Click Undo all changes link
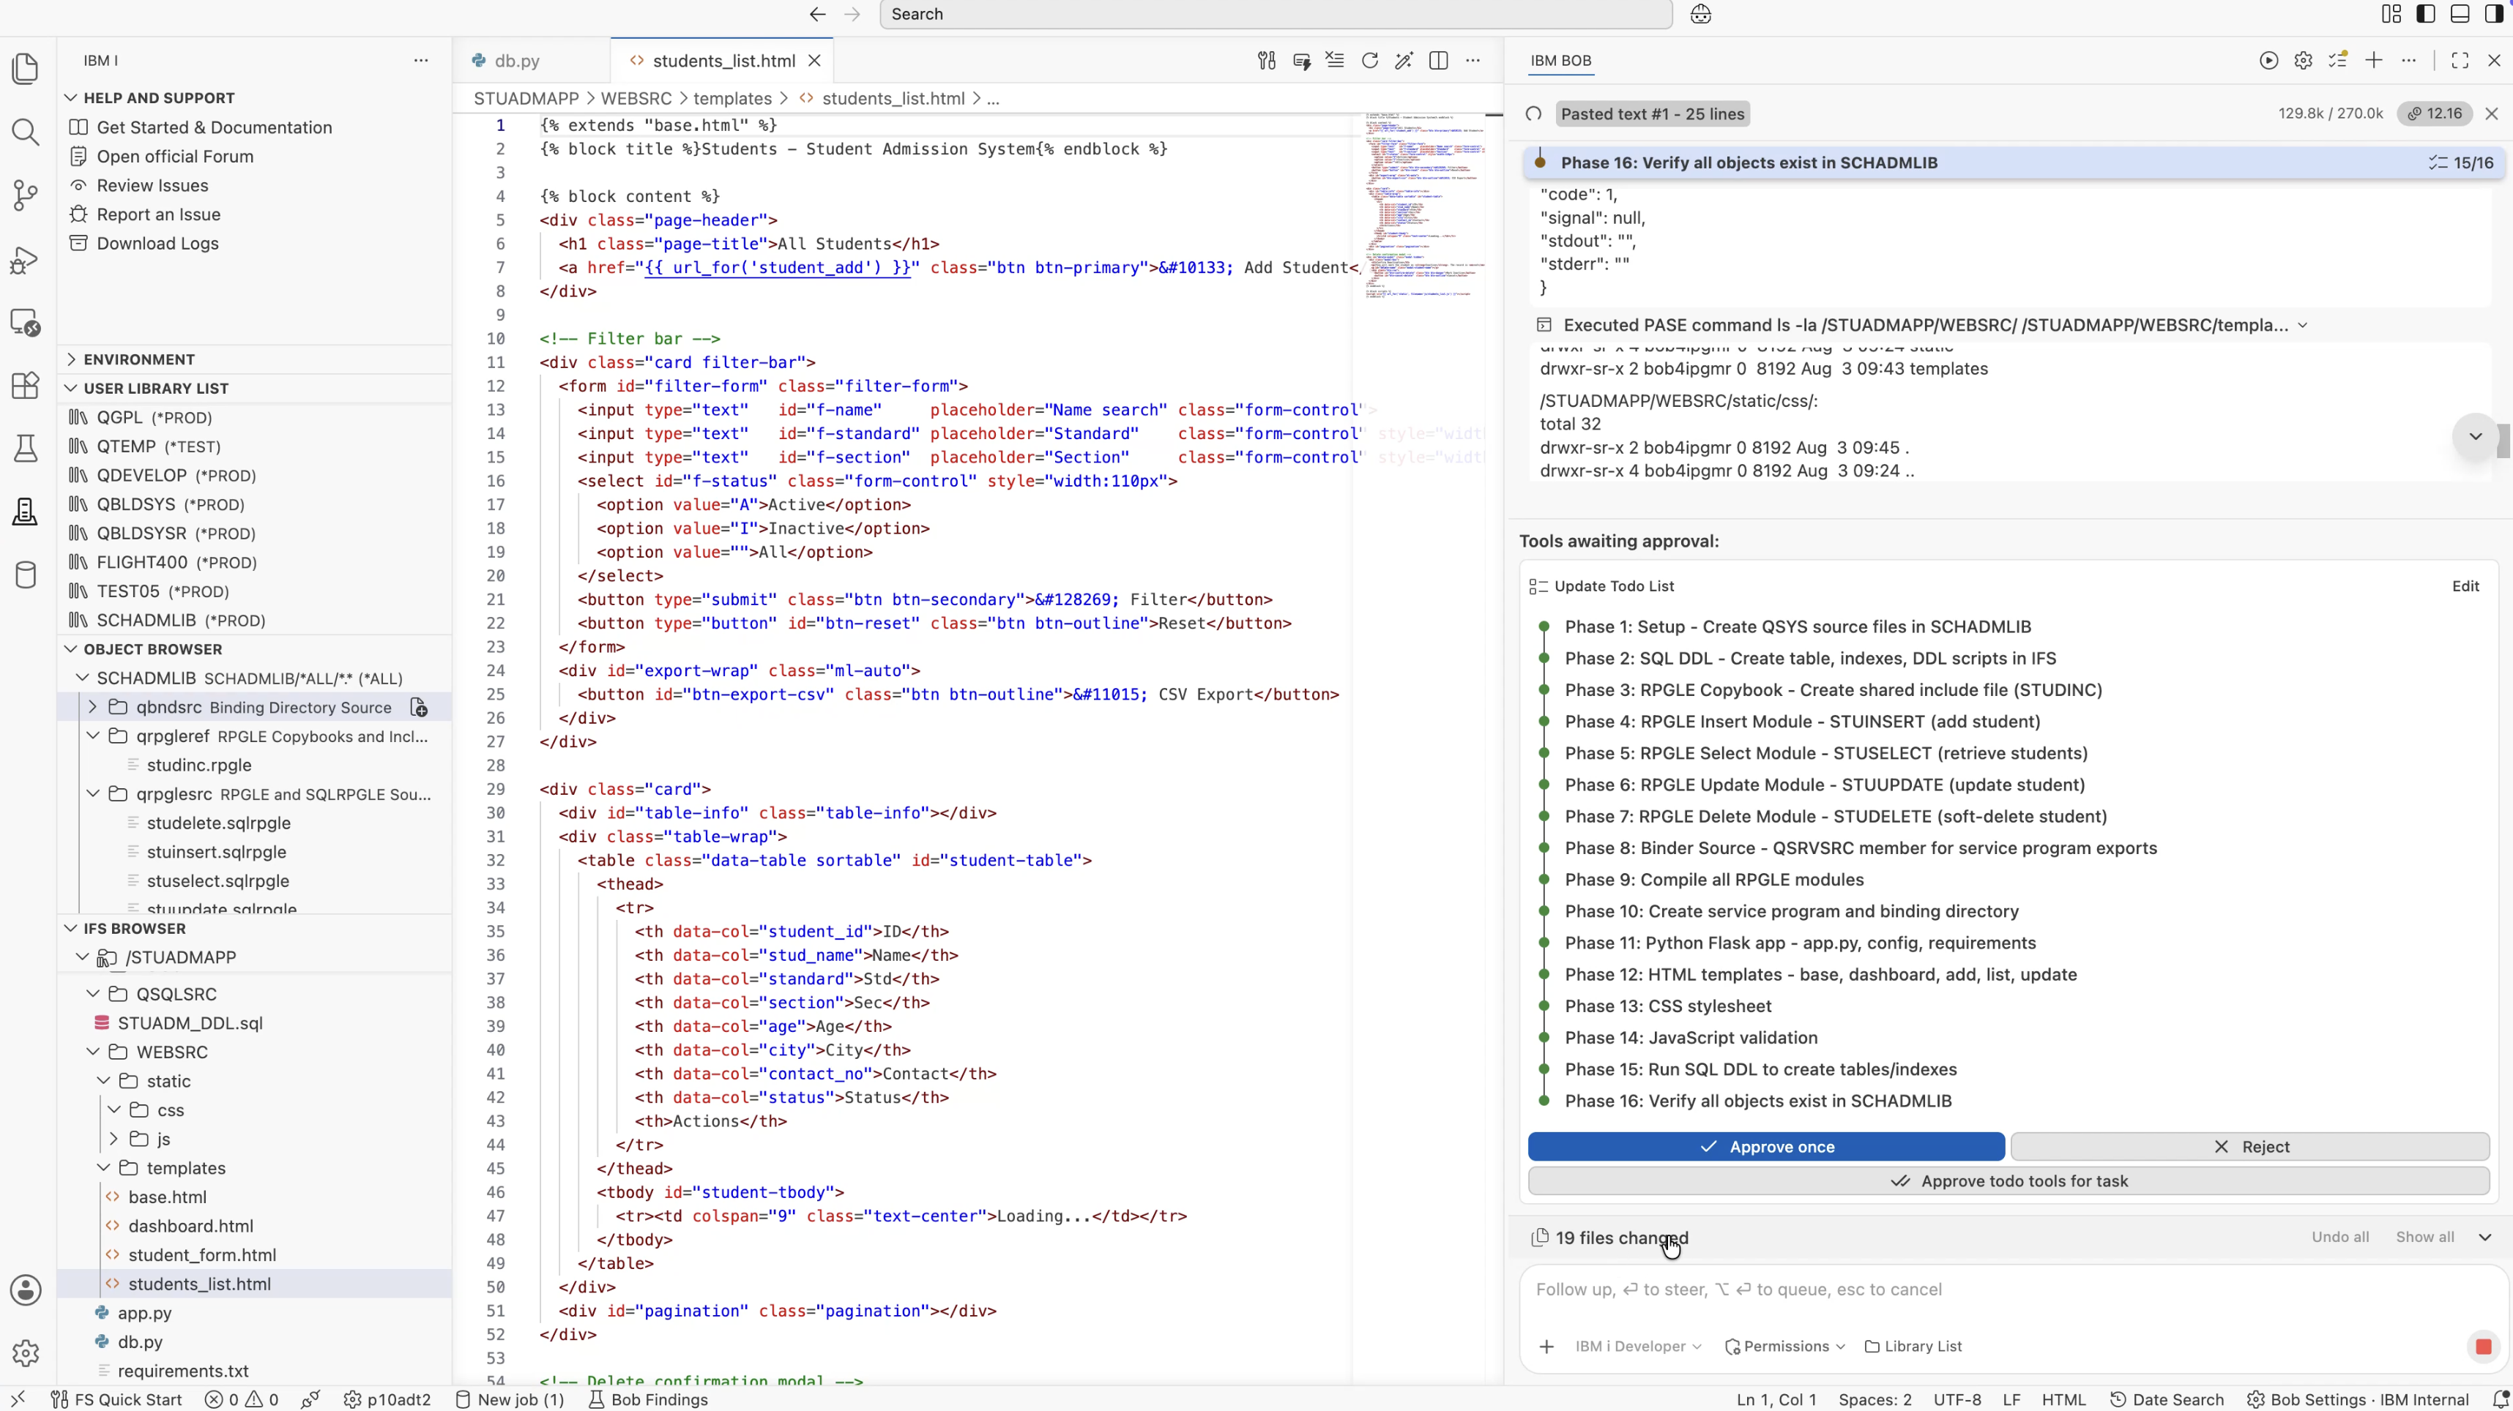The height and width of the screenshot is (1411, 2513). pos(2340,1238)
